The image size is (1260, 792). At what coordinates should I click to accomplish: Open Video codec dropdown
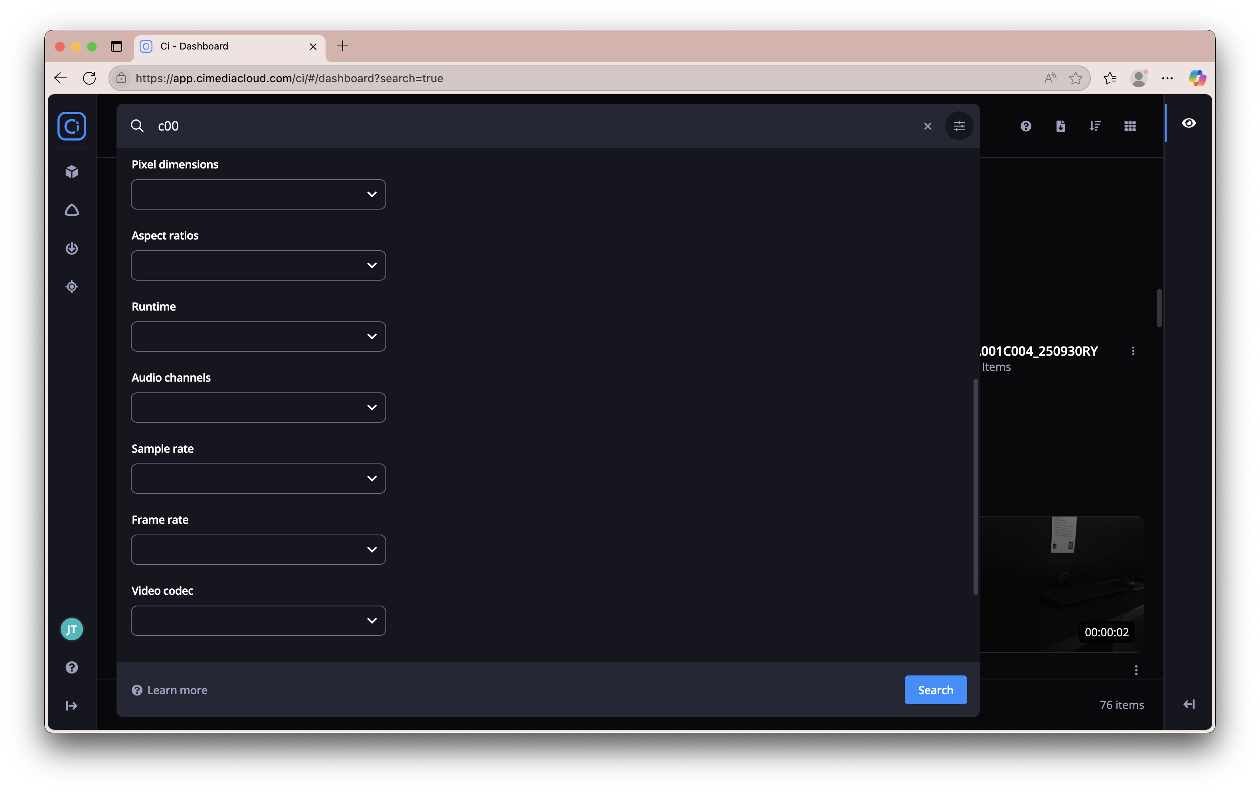tap(259, 621)
